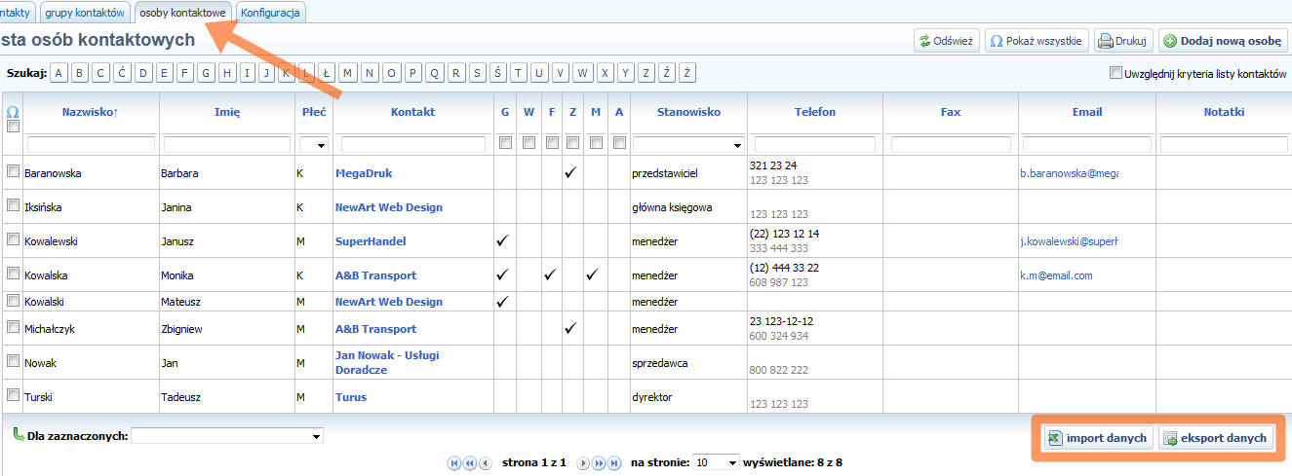This screenshot has width=1292, height=476.
Task: Open import danych
Action: point(1097,438)
